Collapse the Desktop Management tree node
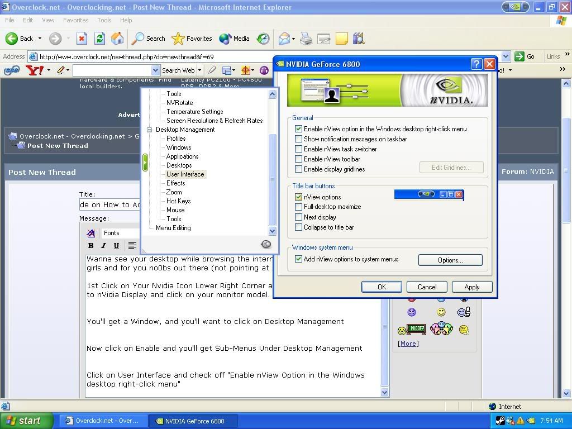Viewport: 572px width, 429px height. click(150, 130)
